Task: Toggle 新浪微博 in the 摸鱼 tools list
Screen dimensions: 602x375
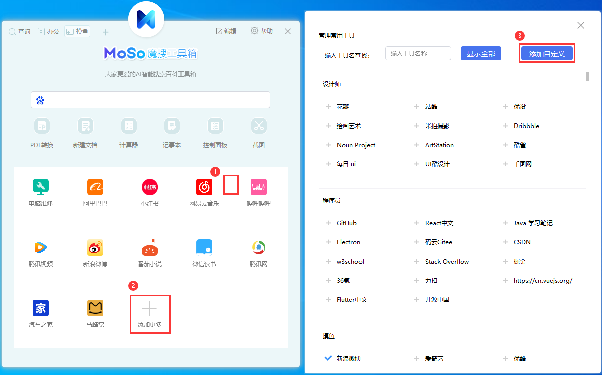Action: click(349, 358)
